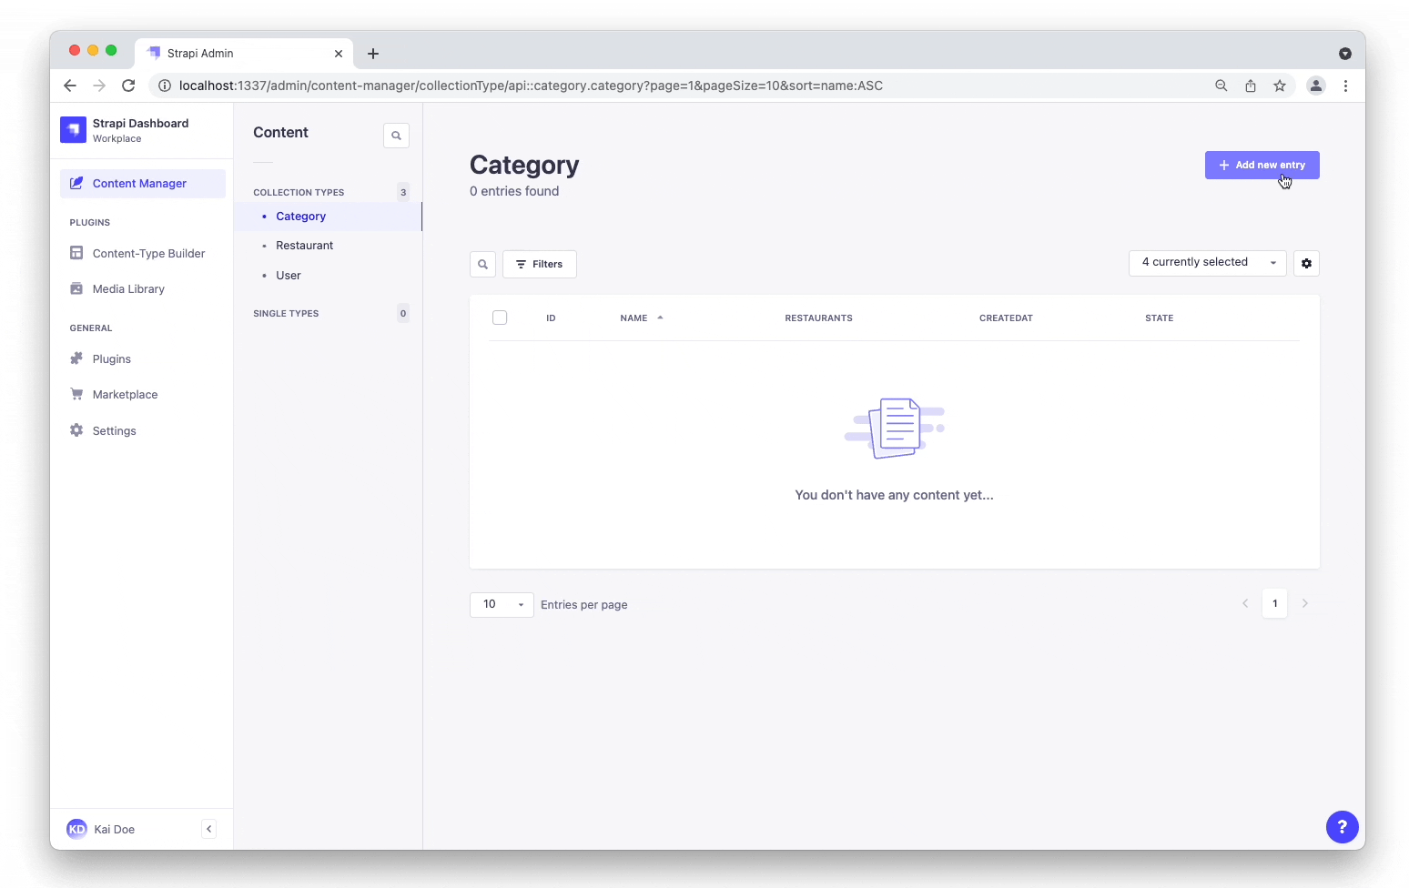Image resolution: width=1409 pixels, height=888 pixels.
Task: Open the '4 currently selected' fields dropdown
Action: (1206, 263)
